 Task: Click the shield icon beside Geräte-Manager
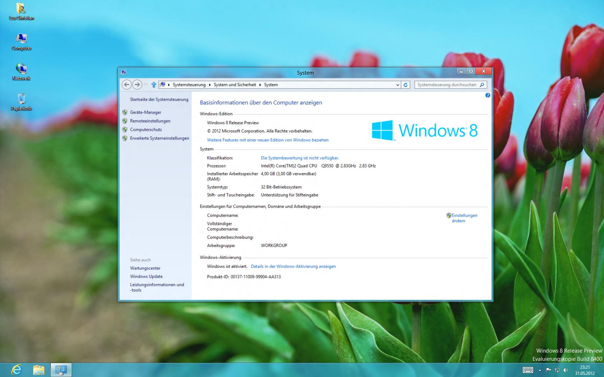tap(125, 112)
